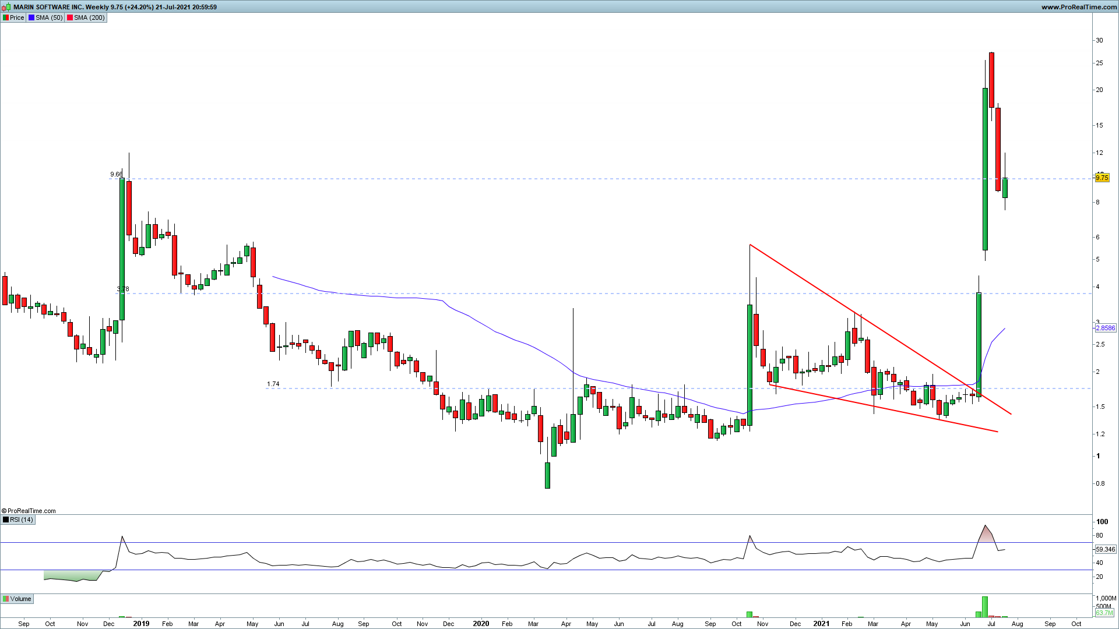This screenshot has height=629, width=1119.
Task: Click the RSI (14) indicator label
Action: (x=22, y=520)
